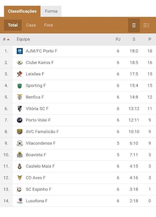Sort table by PJ column header
The height and width of the screenshot is (217, 156).
click(x=118, y=39)
